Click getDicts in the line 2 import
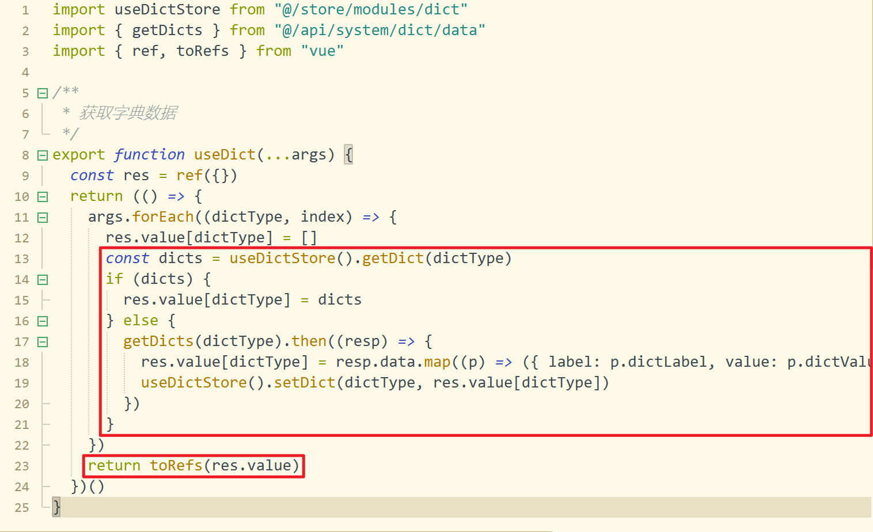 click(167, 31)
